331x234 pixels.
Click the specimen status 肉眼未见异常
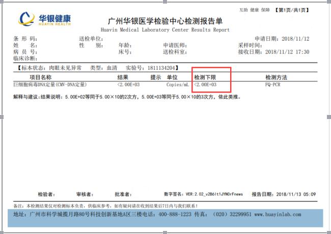(65, 68)
